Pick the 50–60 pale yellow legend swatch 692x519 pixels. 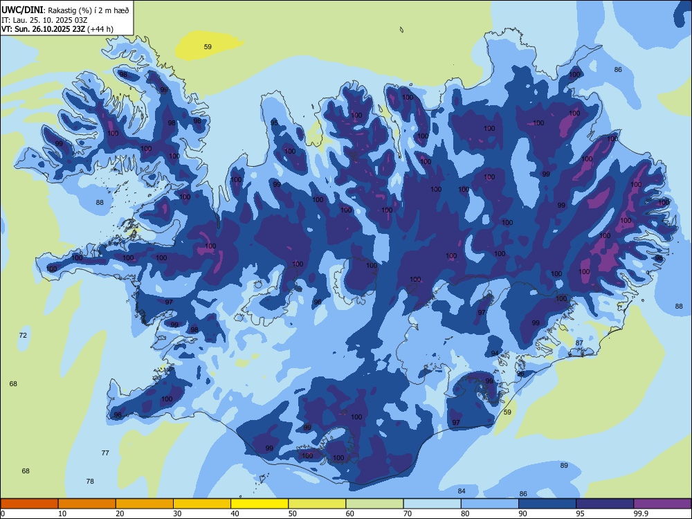[x=317, y=504]
